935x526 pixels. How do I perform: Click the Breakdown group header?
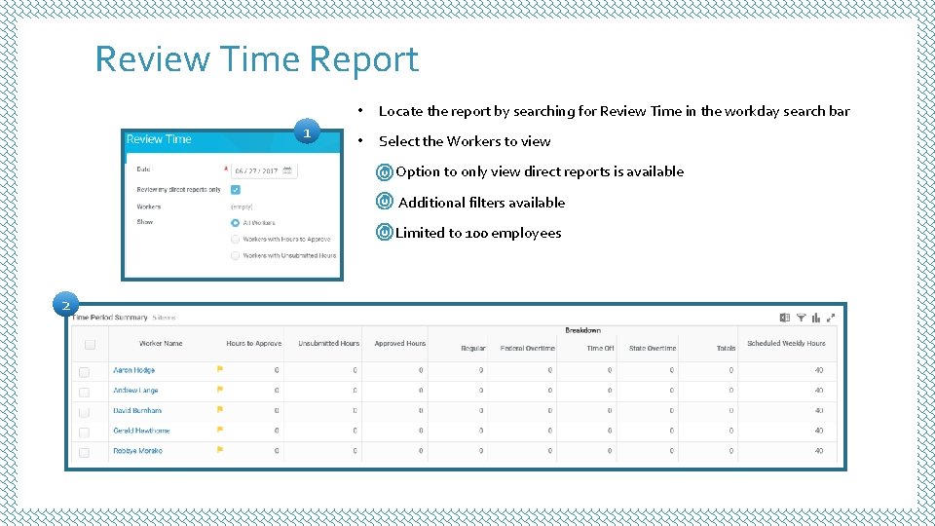pos(583,330)
